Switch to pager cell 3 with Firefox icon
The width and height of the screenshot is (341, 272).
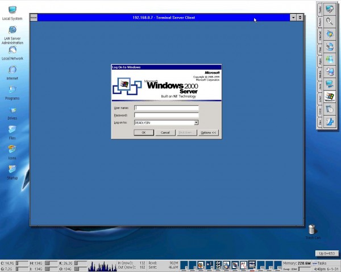pos(201,266)
